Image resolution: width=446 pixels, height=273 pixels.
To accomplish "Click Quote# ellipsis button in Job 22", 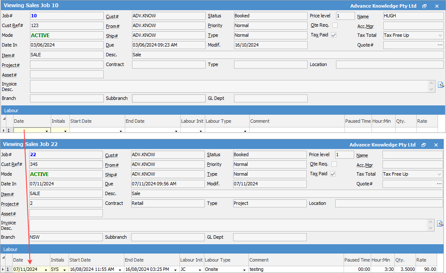I will [x=439, y=184].
